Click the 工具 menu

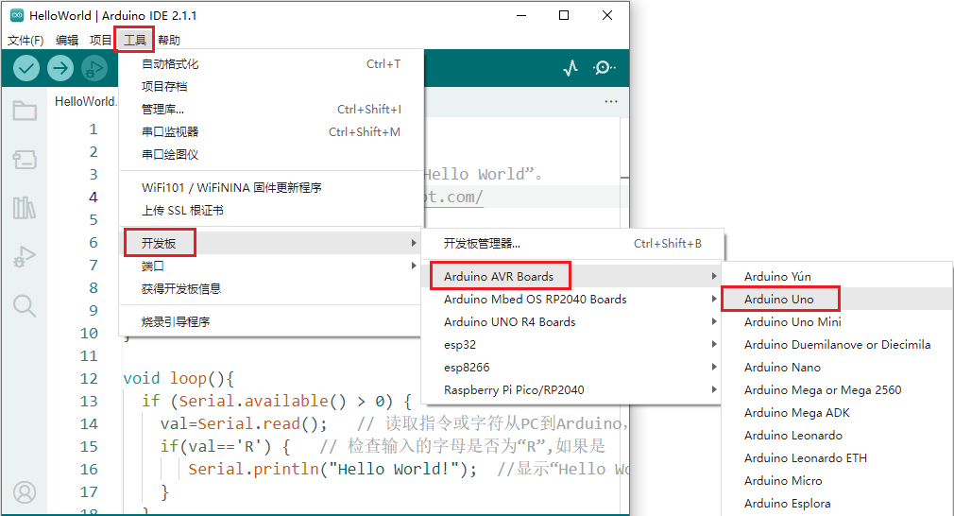point(134,40)
